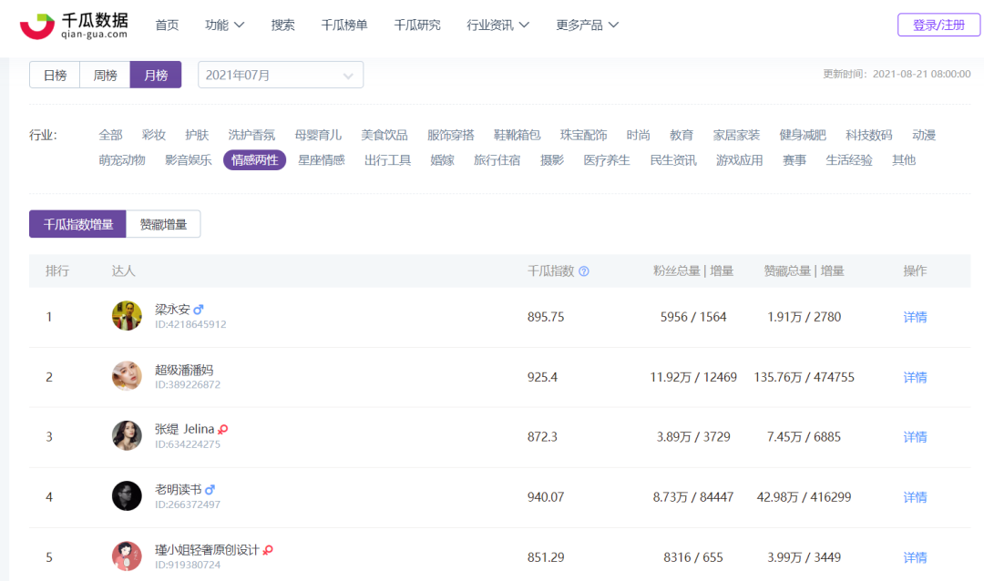Image resolution: width=984 pixels, height=581 pixels.
Task: Open 超级潘潘妈 avatar thumbnail
Action: (x=127, y=376)
